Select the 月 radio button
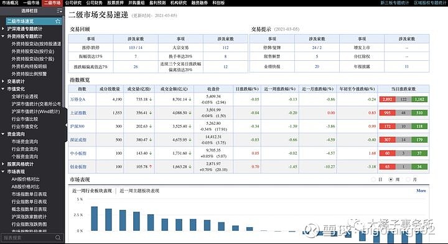Screen dimensions: 448x244 click(x=408, y=179)
